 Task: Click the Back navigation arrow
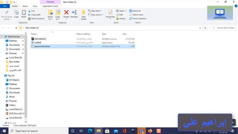3,28
